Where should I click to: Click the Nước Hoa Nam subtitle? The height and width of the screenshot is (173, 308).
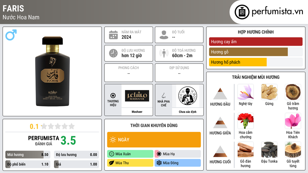tap(21, 17)
